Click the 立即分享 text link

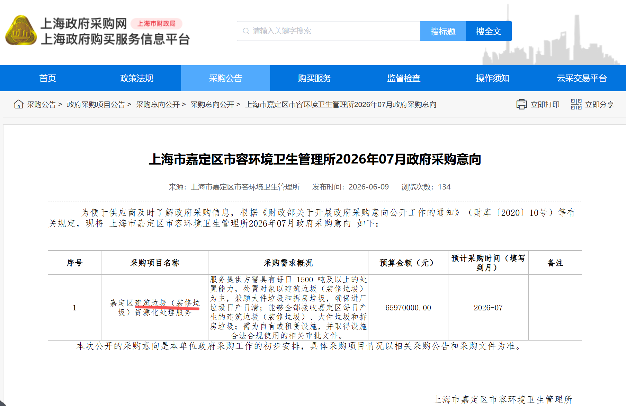(599, 105)
